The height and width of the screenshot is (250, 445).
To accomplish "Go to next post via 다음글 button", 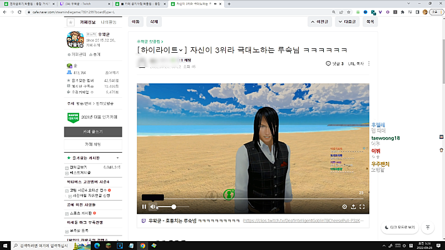I will pyautogui.click(x=347, y=22).
